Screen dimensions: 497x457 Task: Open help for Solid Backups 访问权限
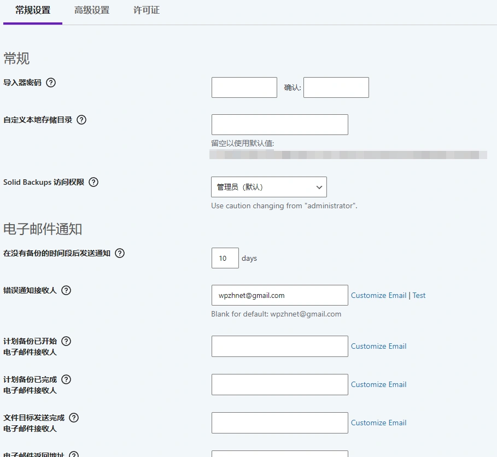point(93,182)
